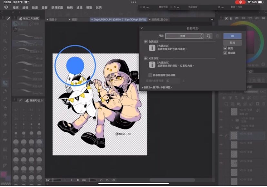Image resolution: width=267 pixels, height=187 pixels.
Task: Click the blue light-source manipulator center
Action: tap(75, 65)
